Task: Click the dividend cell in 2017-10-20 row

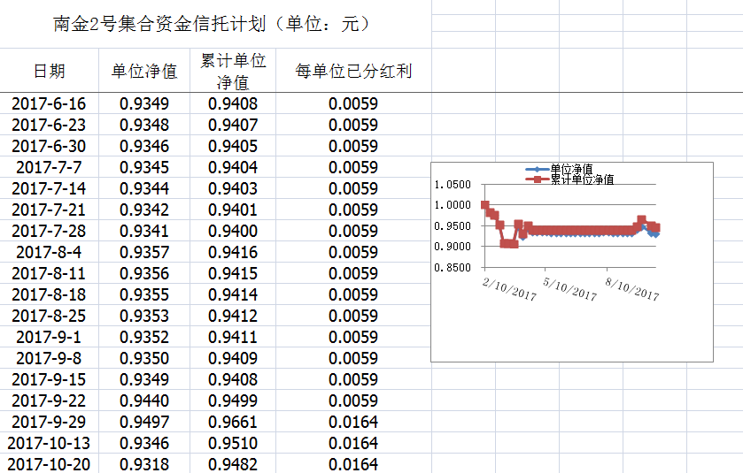Action: 353,464
